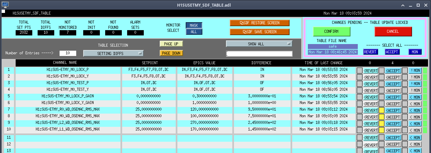Check the revert box for H1:SUS-ETMY_M0_LOCK_P
431x153 pixels.
point(359,70)
